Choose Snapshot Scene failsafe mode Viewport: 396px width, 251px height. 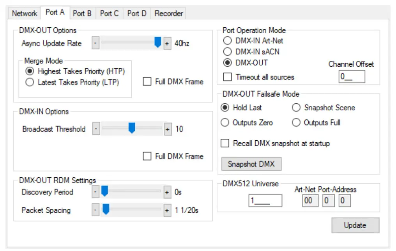tap(296, 108)
